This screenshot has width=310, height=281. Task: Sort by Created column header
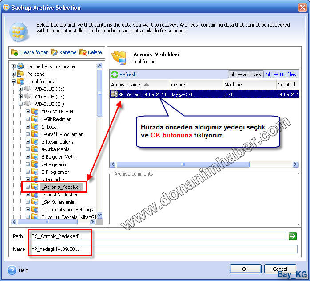[x=288, y=85]
